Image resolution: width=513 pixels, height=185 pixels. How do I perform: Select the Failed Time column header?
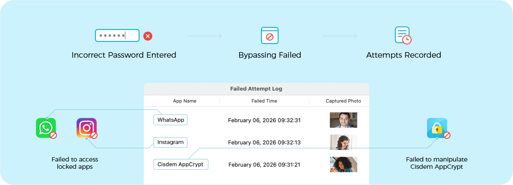264,101
